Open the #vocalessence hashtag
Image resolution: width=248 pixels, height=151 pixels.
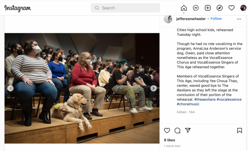point(229,100)
